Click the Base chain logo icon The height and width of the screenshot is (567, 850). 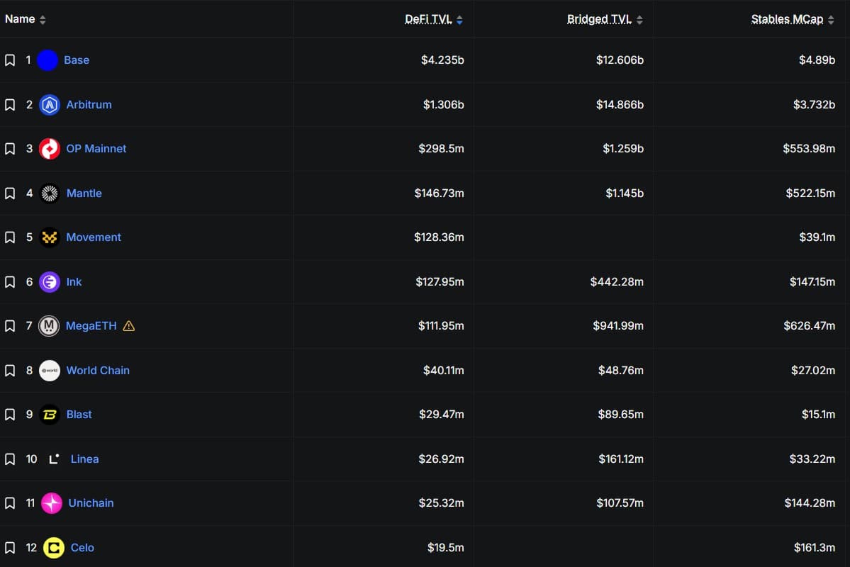[47, 60]
